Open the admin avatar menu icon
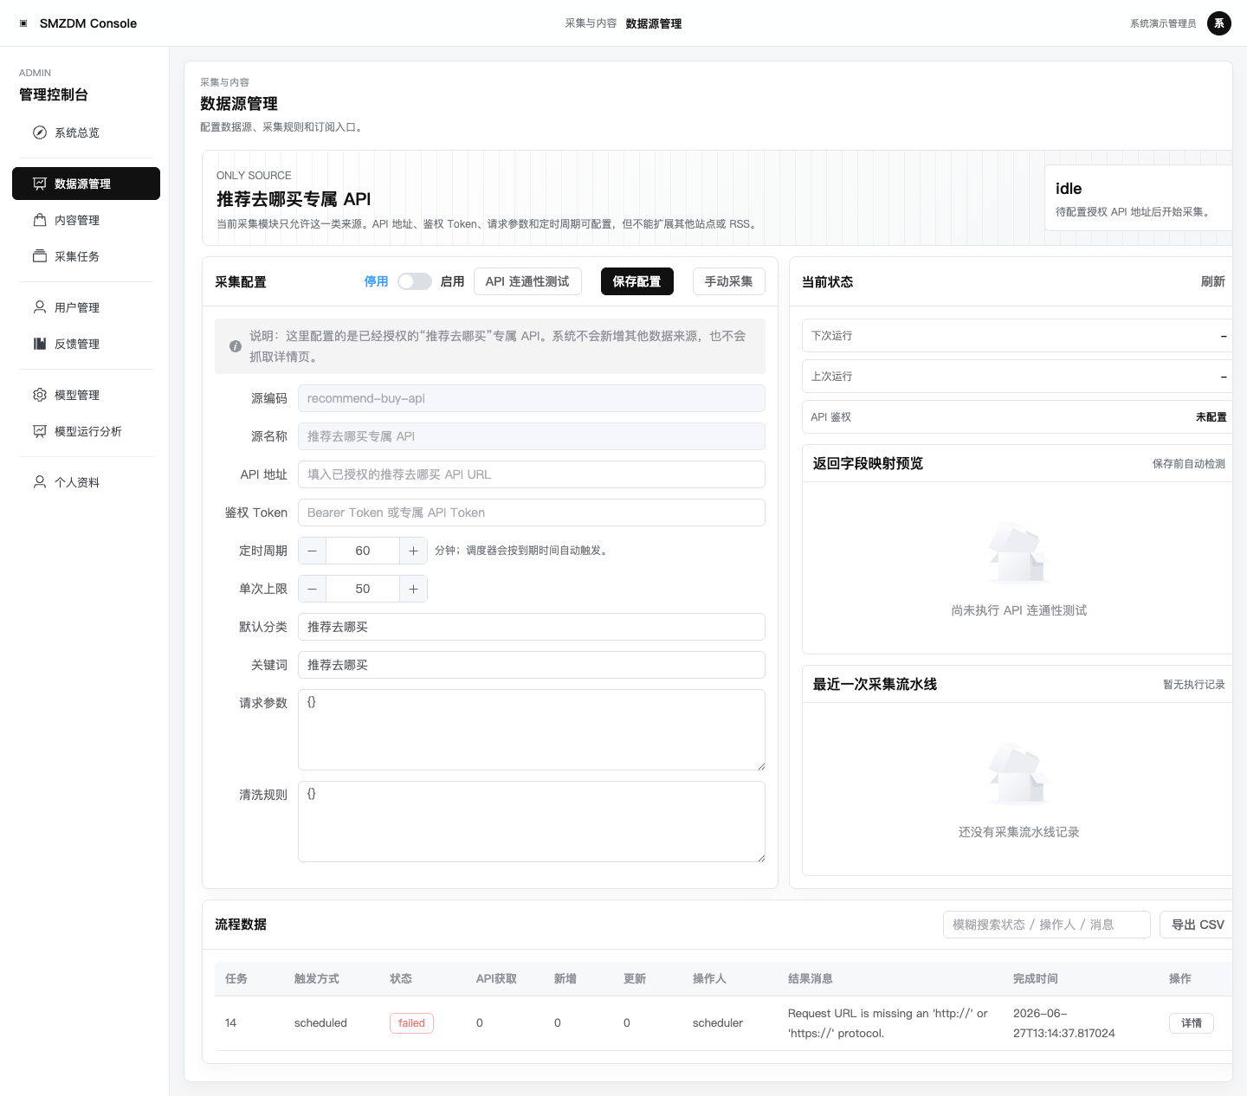 point(1219,23)
